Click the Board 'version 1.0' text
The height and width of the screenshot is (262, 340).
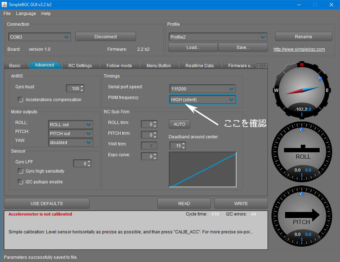pyautogui.click(x=40, y=49)
